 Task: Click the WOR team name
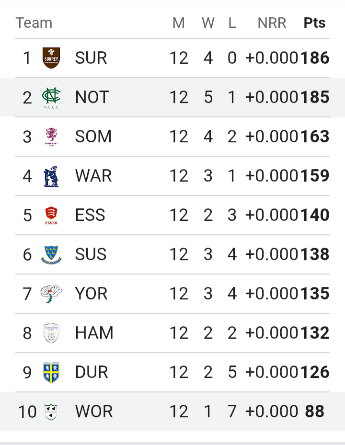pos(94,411)
